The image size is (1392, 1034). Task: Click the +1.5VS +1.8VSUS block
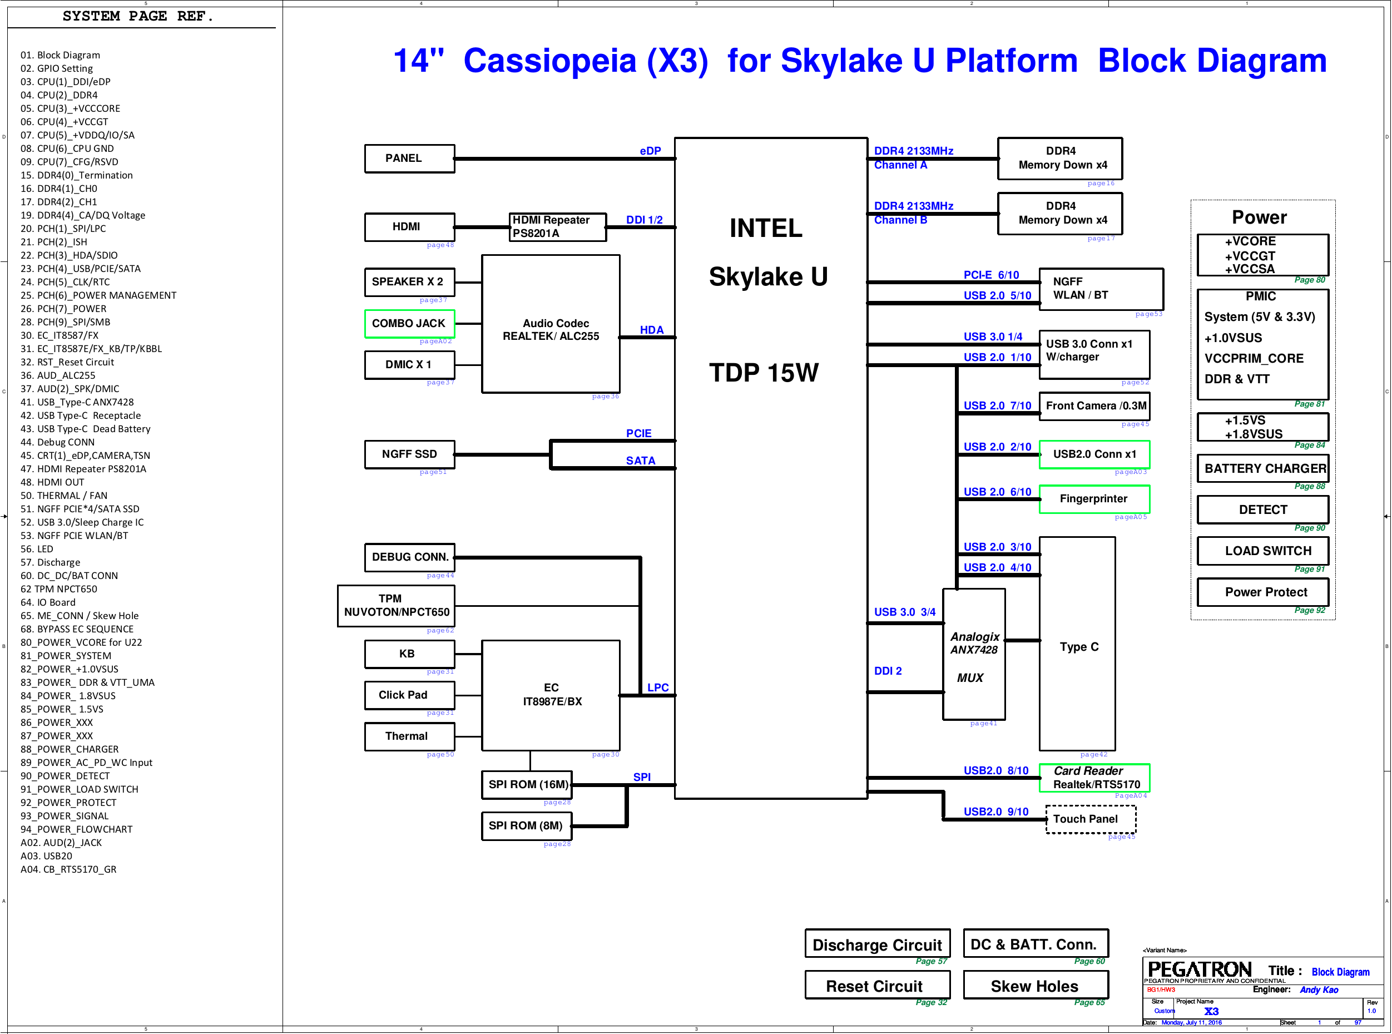pyautogui.click(x=1263, y=428)
